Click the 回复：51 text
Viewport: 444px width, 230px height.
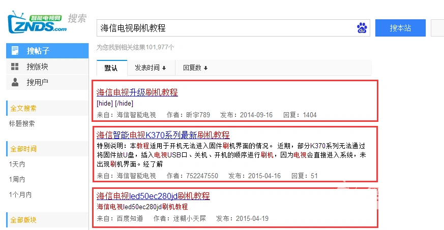click(305, 176)
